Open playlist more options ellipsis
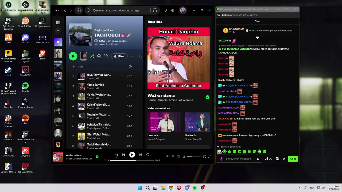This screenshot has width=342, height=192. (x=133, y=56)
